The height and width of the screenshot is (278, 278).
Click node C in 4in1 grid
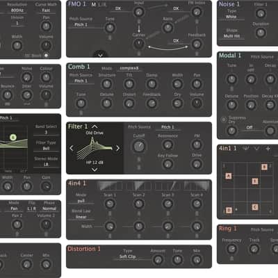(255, 207)
